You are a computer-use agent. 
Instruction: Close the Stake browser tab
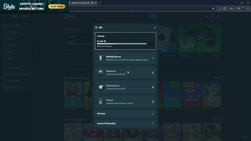(x=96, y=3)
